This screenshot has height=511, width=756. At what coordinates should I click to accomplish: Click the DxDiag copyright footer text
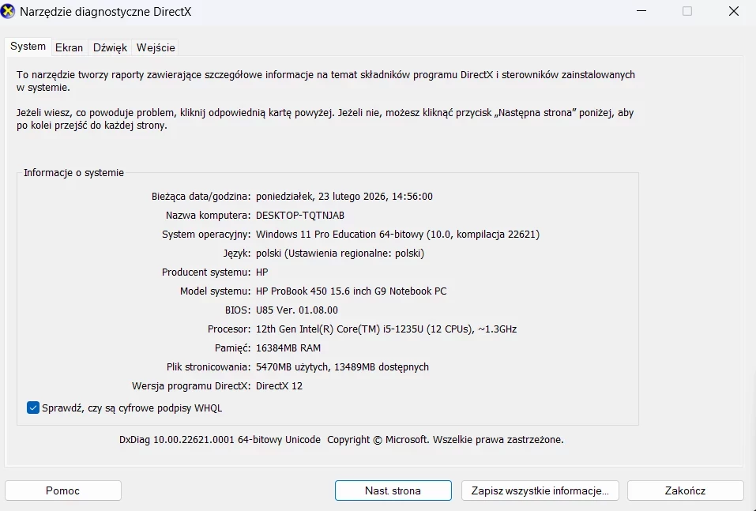(x=341, y=440)
